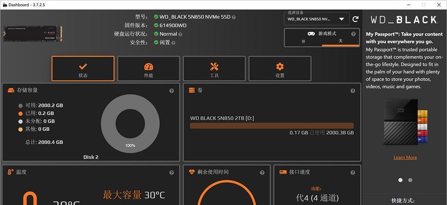Image resolution: width=447 pixels, height=205 pixels.
Task: Click the green check beside 闲置
Action: pyautogui.click(x=156, y=42)
